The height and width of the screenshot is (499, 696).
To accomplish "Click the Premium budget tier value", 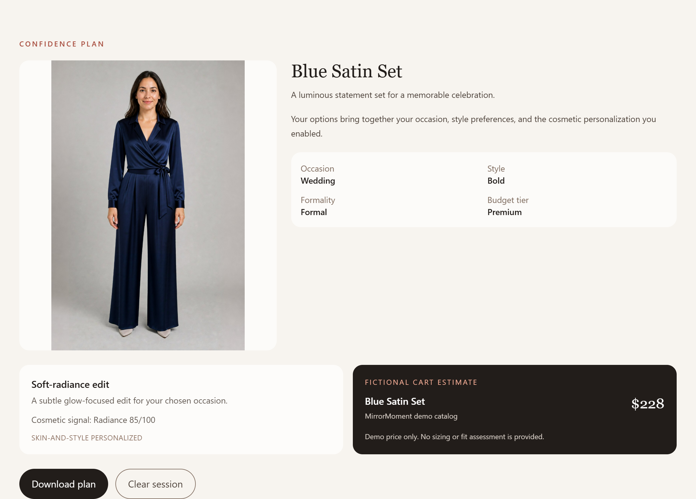I will (x=504, y=212).
